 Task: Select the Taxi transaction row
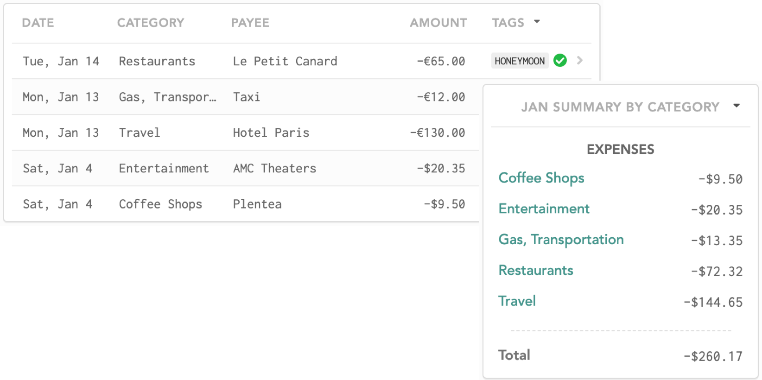[246, 97]
